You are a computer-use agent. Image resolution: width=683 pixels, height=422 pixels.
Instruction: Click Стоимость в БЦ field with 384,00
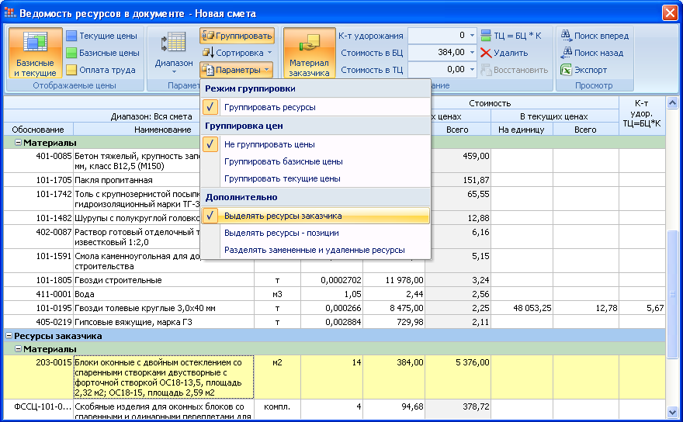(438, 53)
